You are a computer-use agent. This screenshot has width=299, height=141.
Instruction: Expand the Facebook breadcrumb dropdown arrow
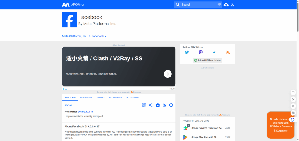(x=106, y=36)
